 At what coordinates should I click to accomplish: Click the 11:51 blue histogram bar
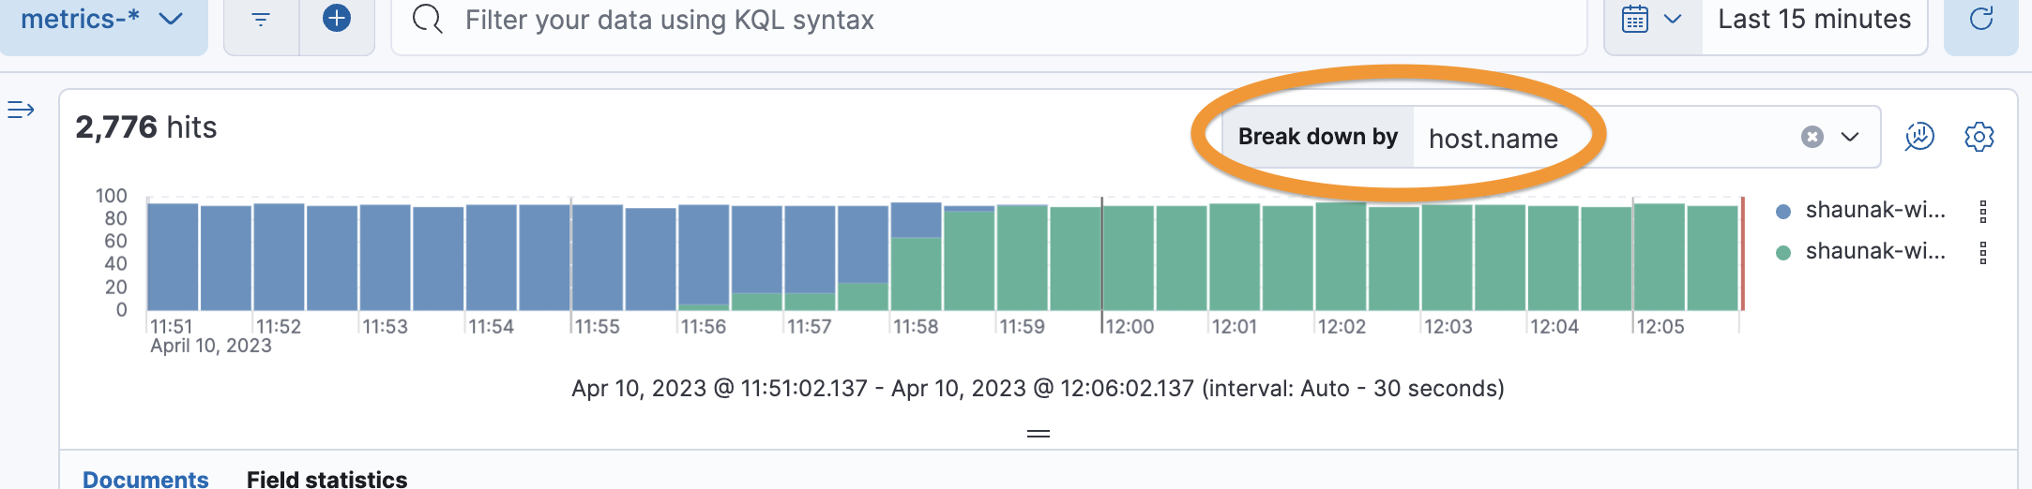(x=173, y=257)
